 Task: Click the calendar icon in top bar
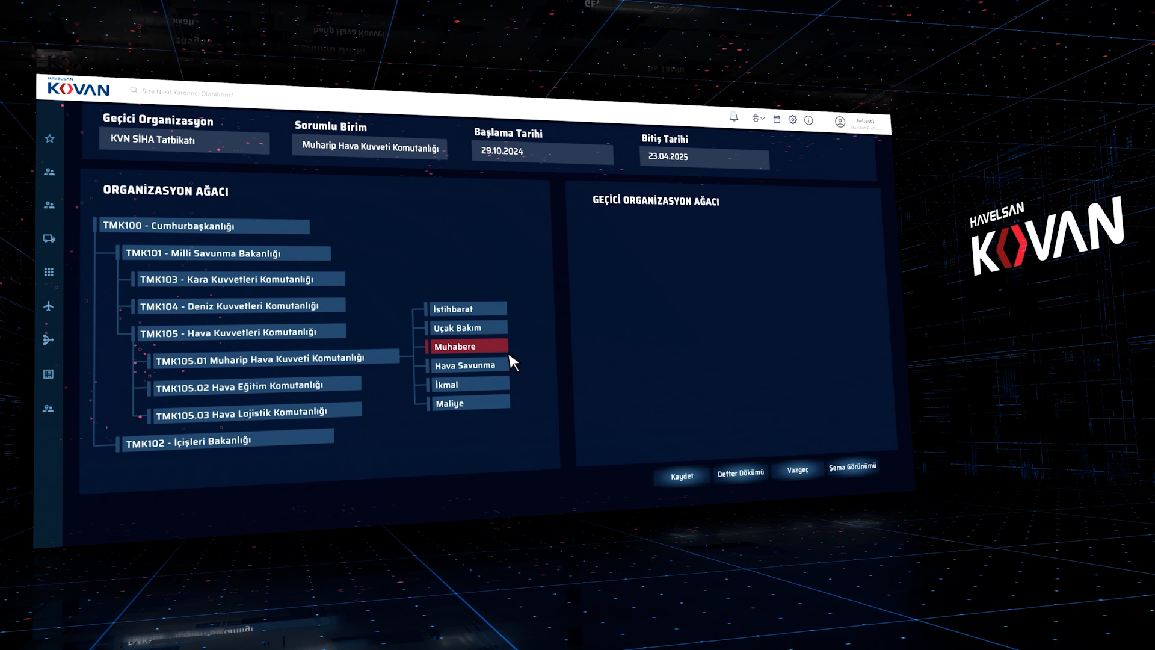(777, 119)
